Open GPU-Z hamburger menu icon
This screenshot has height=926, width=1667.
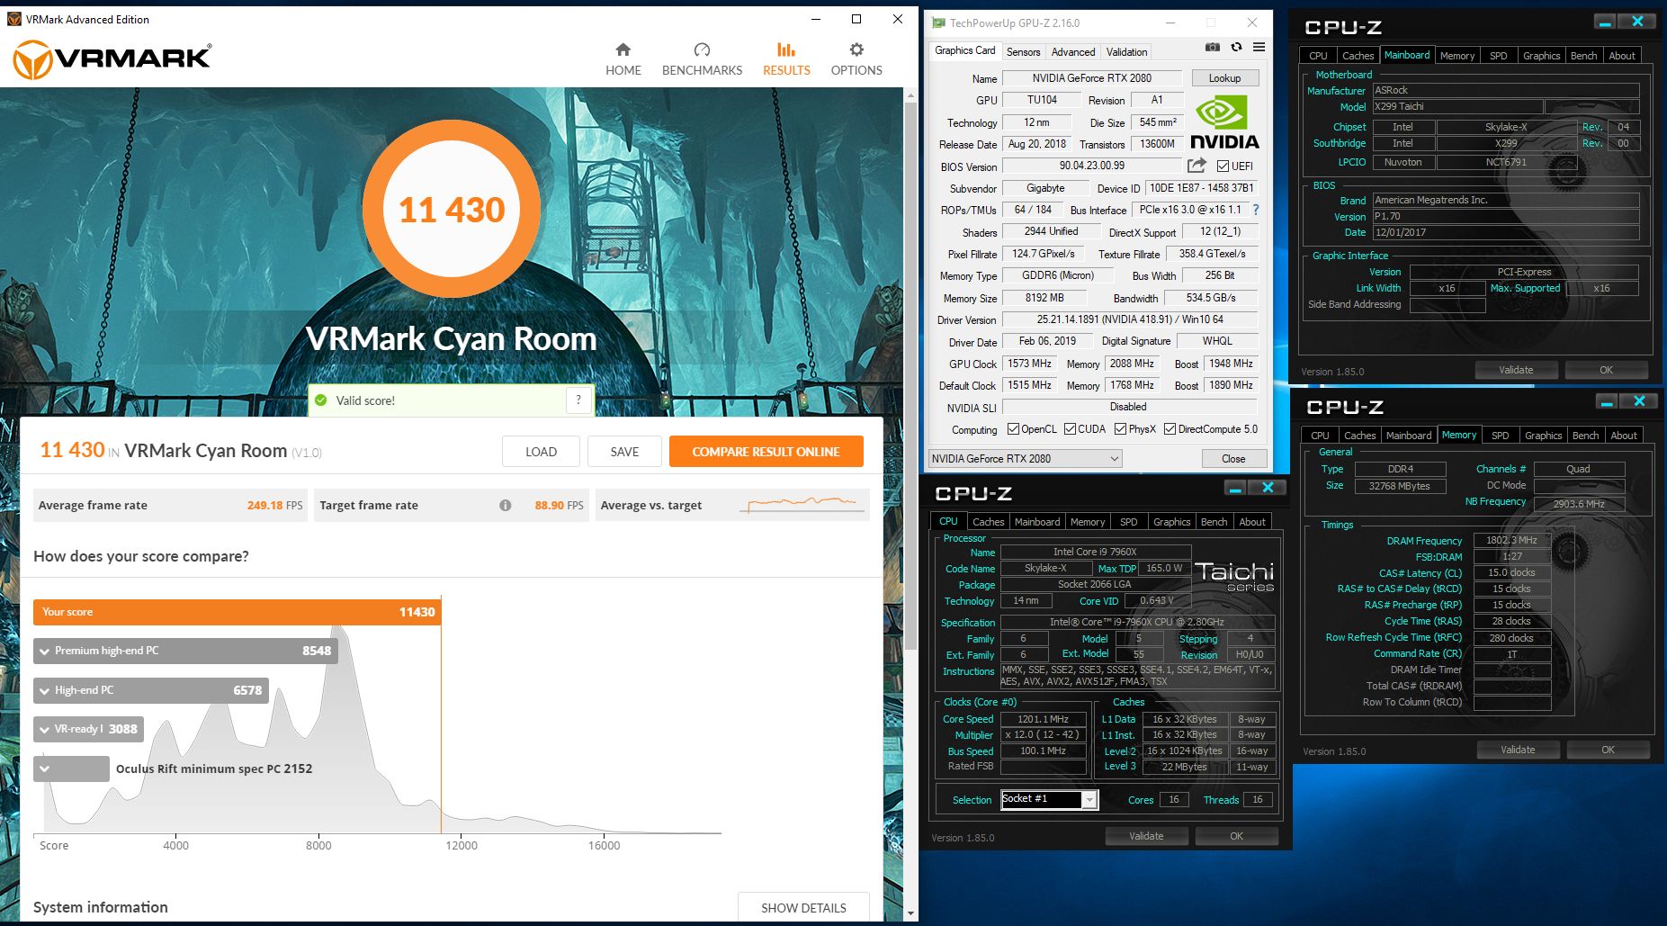(1259, 48)
